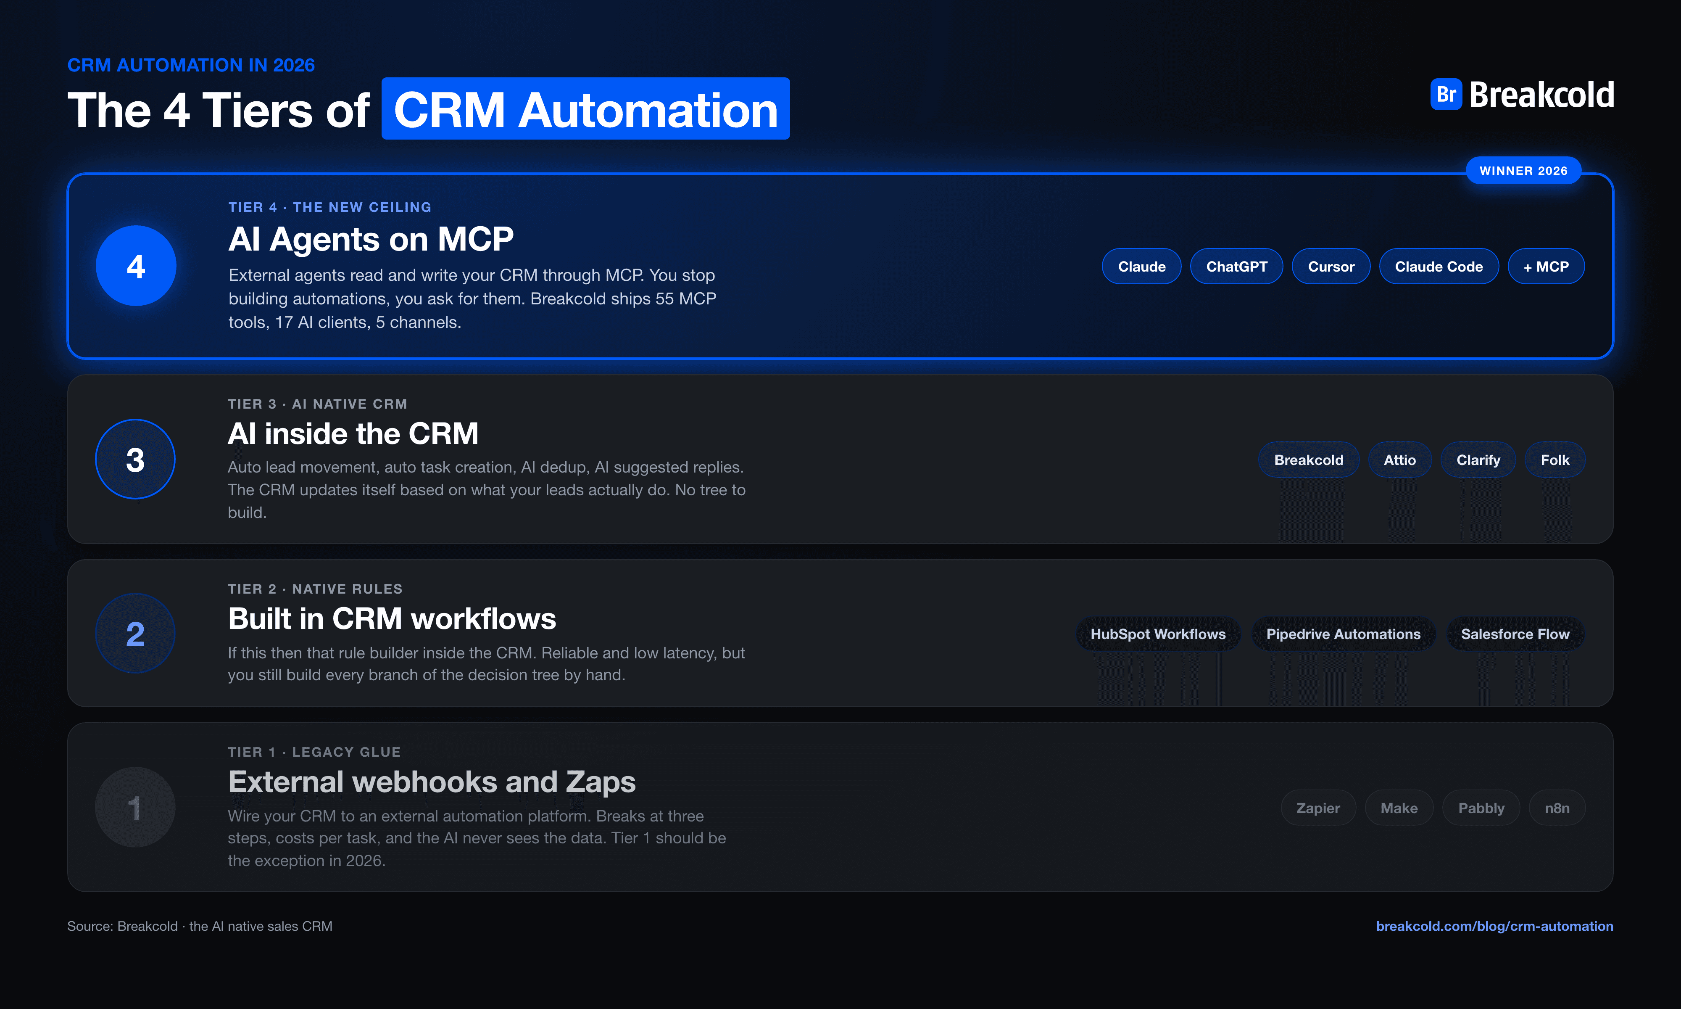Click the AI inside the CRM heading
Image resolution: width=1681 pixels, height=1009 pixels.
[353, 434]
